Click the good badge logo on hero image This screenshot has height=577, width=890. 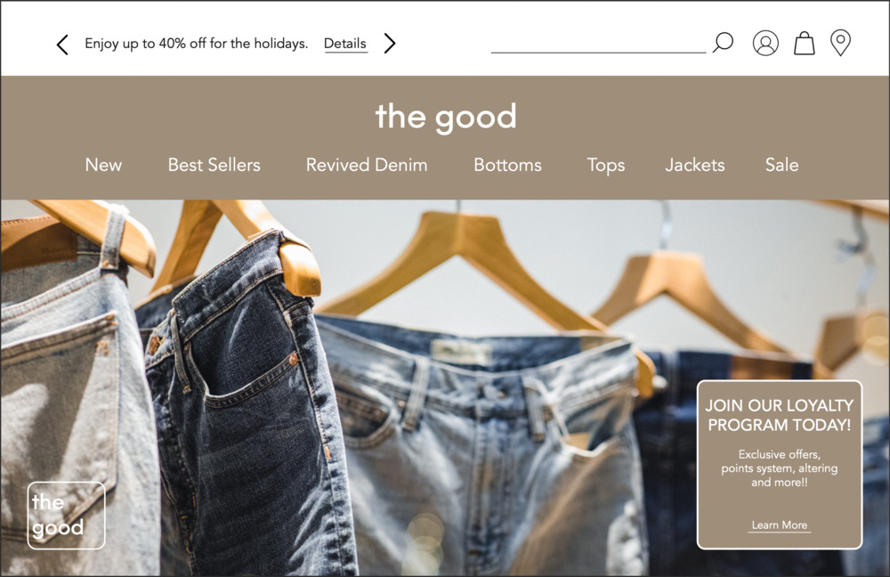[67, 515]
